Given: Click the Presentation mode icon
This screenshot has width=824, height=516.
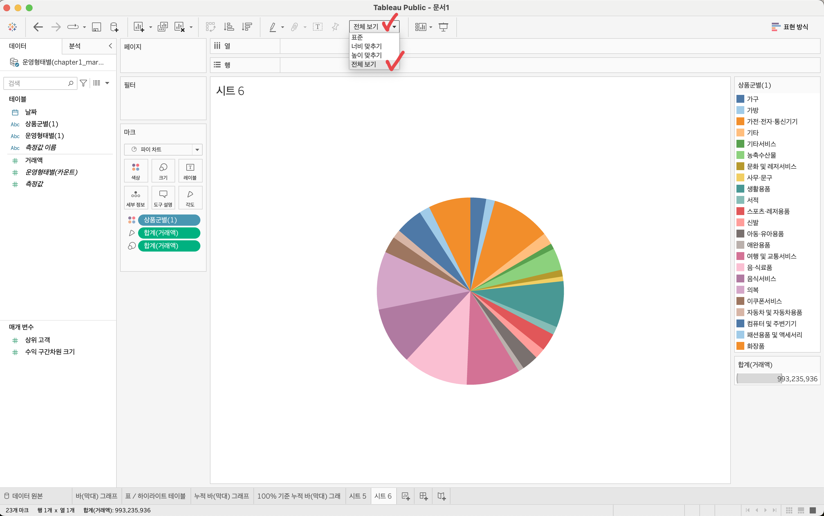Looking at the screenshot, I should [x=443, y=27].
